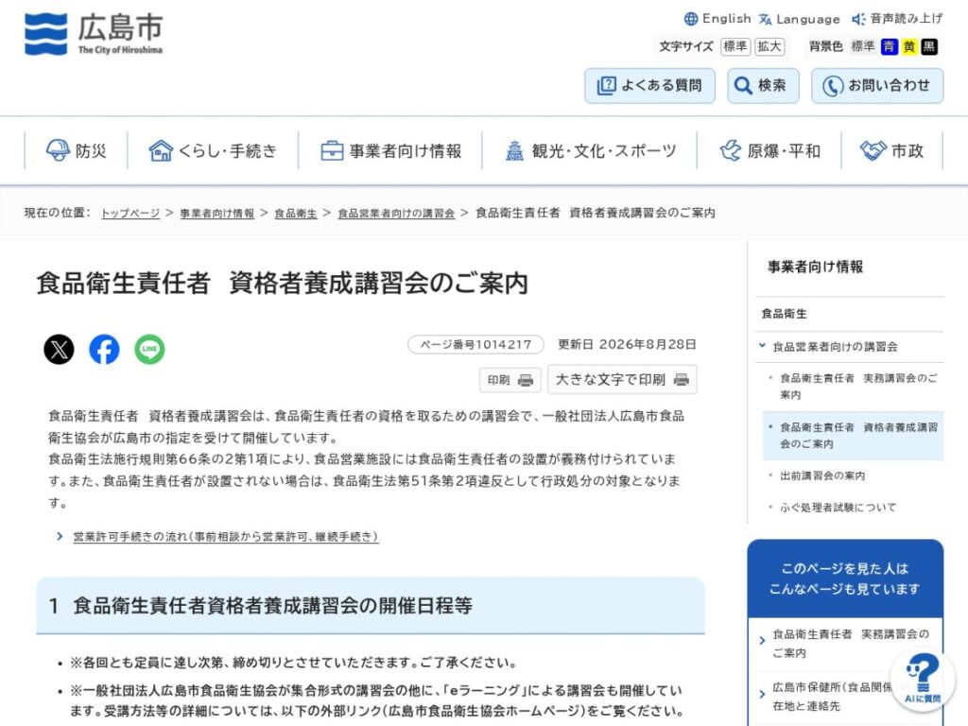Open sidebar 実務講習会のご案内 item
The width and height of the screenshot is (968, 726).
pyautogui.click(x=858, y=387)
